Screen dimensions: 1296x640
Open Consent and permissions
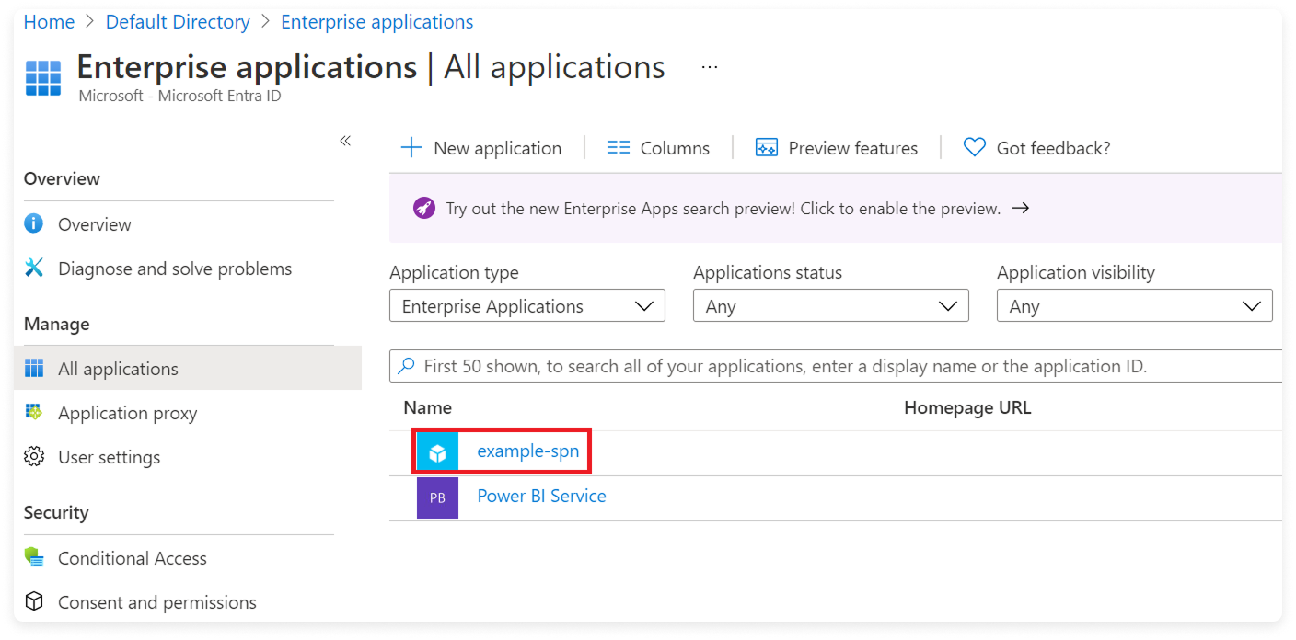coord(157,602)
